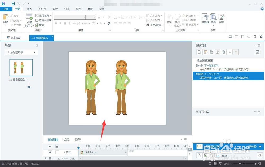Expand the 形状轮廓 dropdown arrow
Screen dimensions: 265x167
click(198, 20)
